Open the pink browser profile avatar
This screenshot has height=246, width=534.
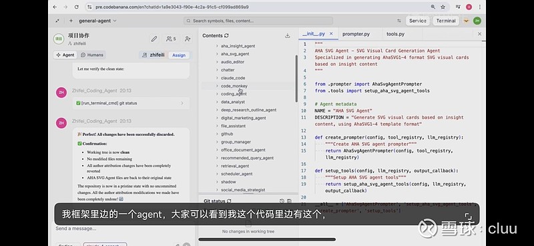click(469, 7)
